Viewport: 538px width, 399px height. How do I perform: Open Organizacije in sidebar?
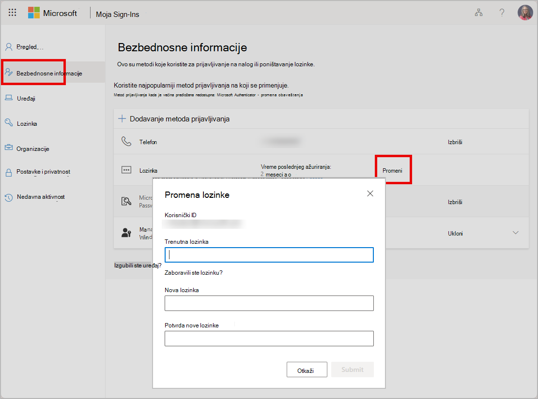point(33,149)
